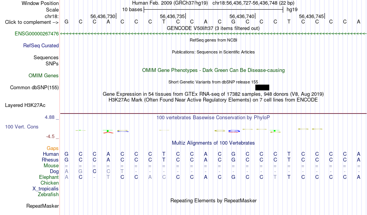Open the Layered H3K27Ac track label
367x215 pixels.
pos(25,105)
